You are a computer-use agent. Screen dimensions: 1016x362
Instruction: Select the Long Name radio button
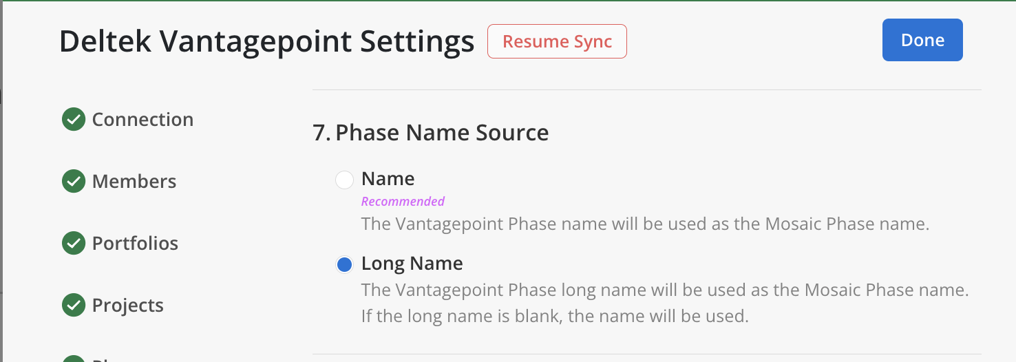(344, 264)
